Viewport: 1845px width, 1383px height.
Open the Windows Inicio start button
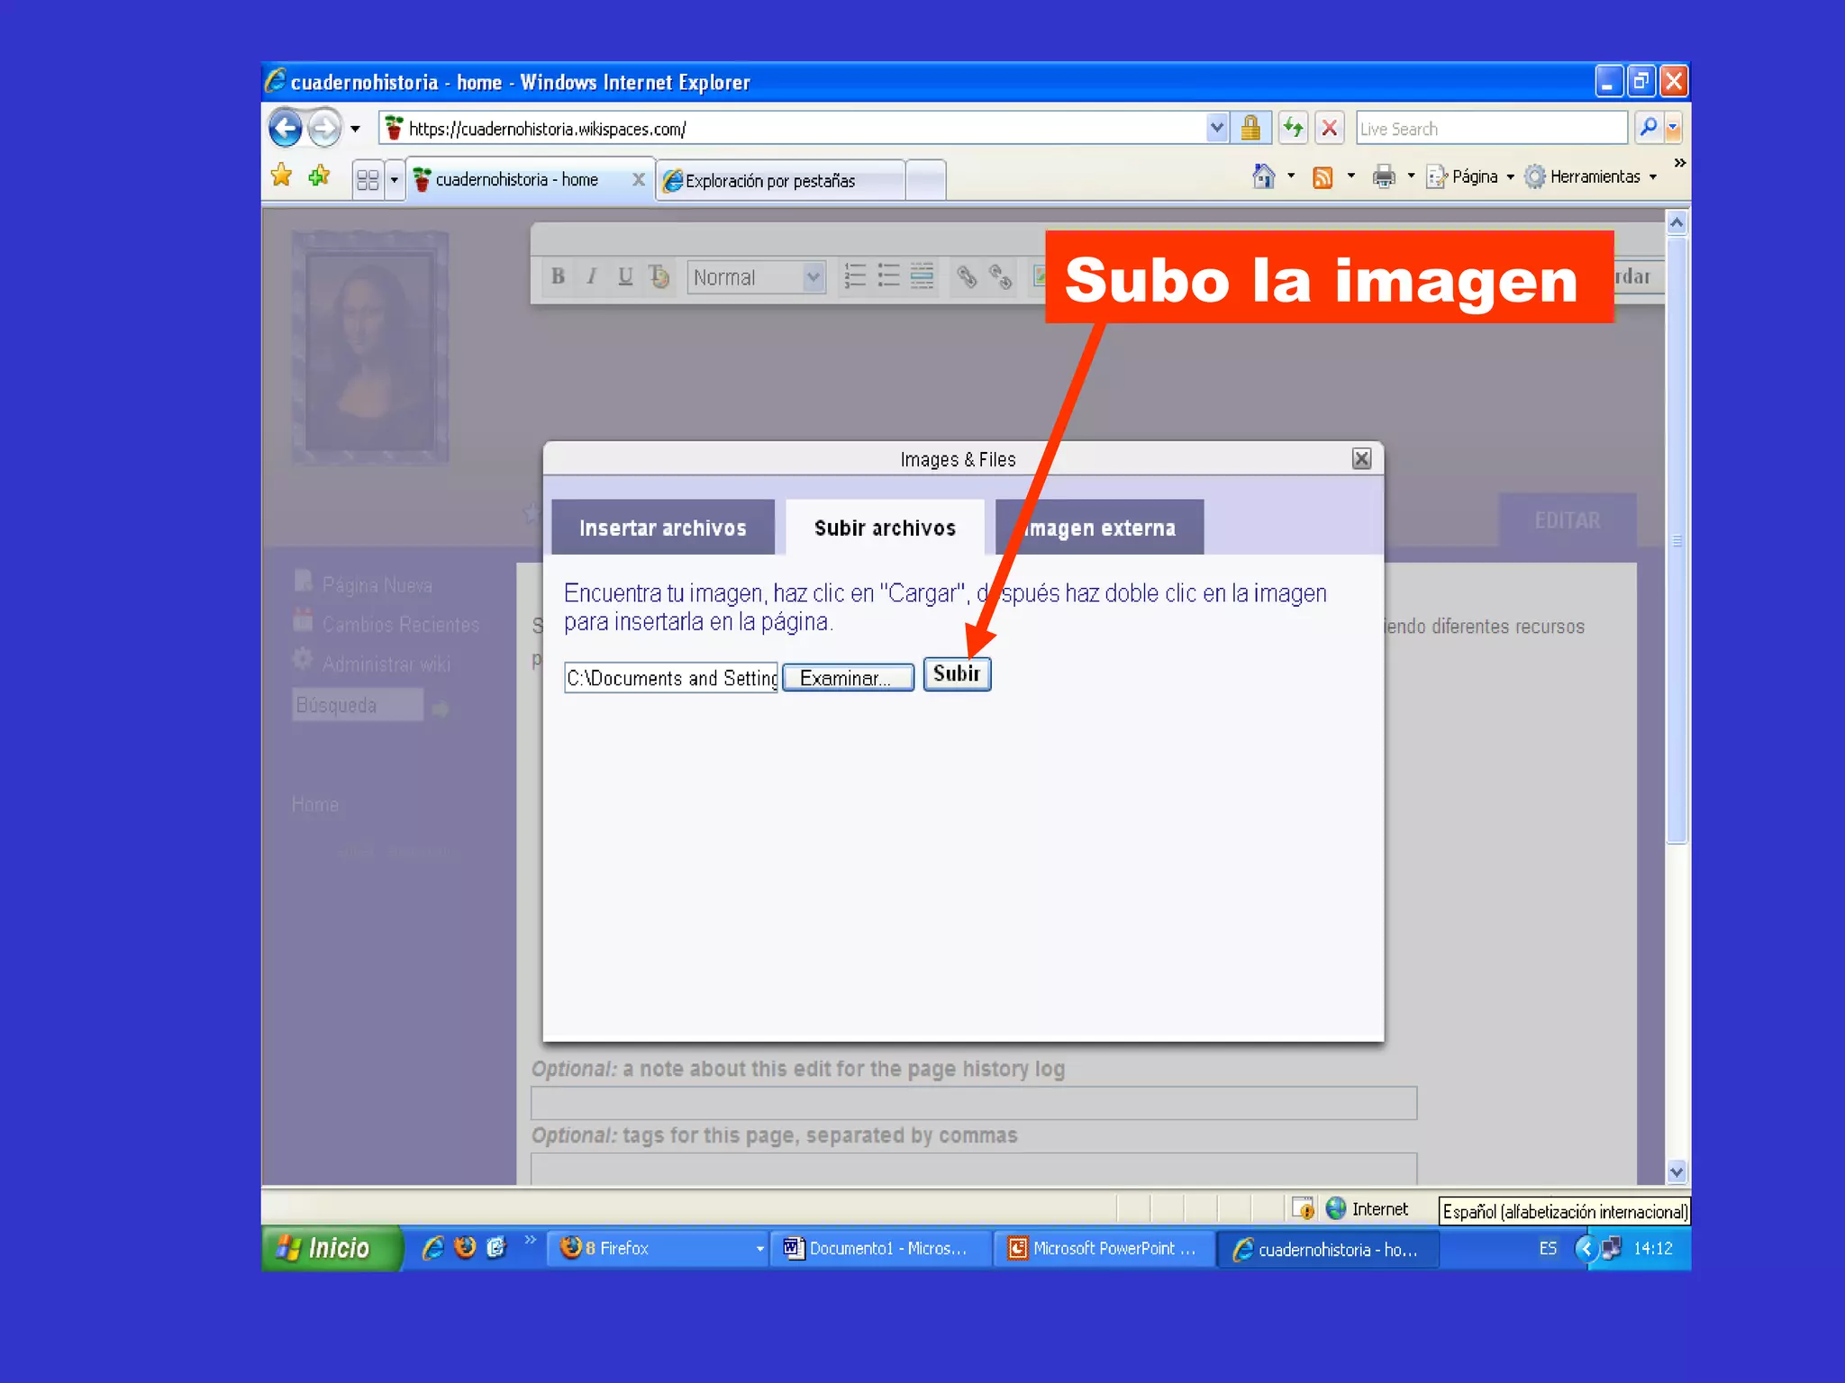click(x=331, y=1248)
